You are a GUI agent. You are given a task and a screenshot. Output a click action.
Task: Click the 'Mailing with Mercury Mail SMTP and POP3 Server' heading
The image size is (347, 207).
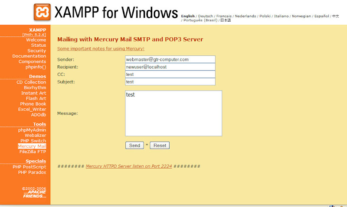tap(130, 39)
